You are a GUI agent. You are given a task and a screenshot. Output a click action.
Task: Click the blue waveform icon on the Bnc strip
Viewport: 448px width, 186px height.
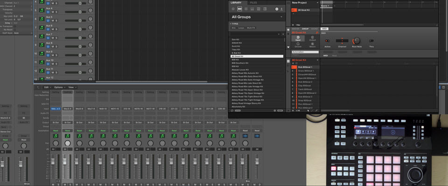click(245, 136)
